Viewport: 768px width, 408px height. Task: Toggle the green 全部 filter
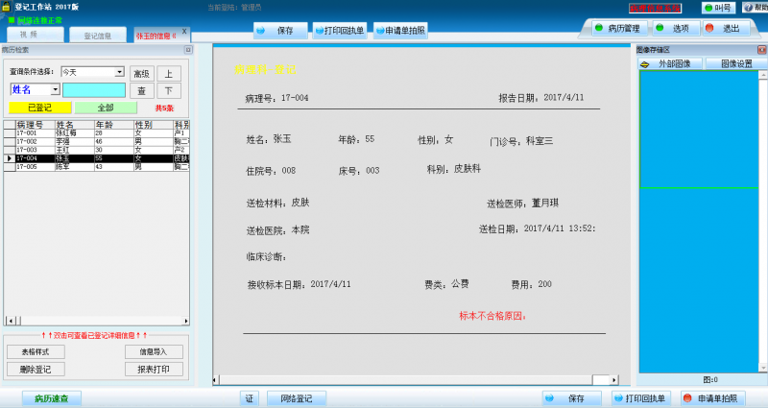point(105,108)
